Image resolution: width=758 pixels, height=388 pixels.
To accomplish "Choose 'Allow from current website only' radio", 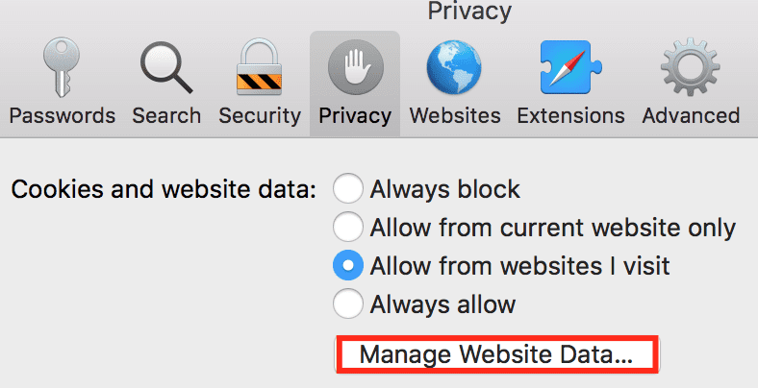I will (x=348, y=228).
